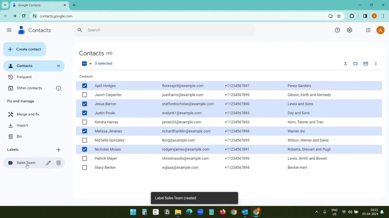
Task: Delete Sales Team label with trash icon
Action: coord(59,163)
